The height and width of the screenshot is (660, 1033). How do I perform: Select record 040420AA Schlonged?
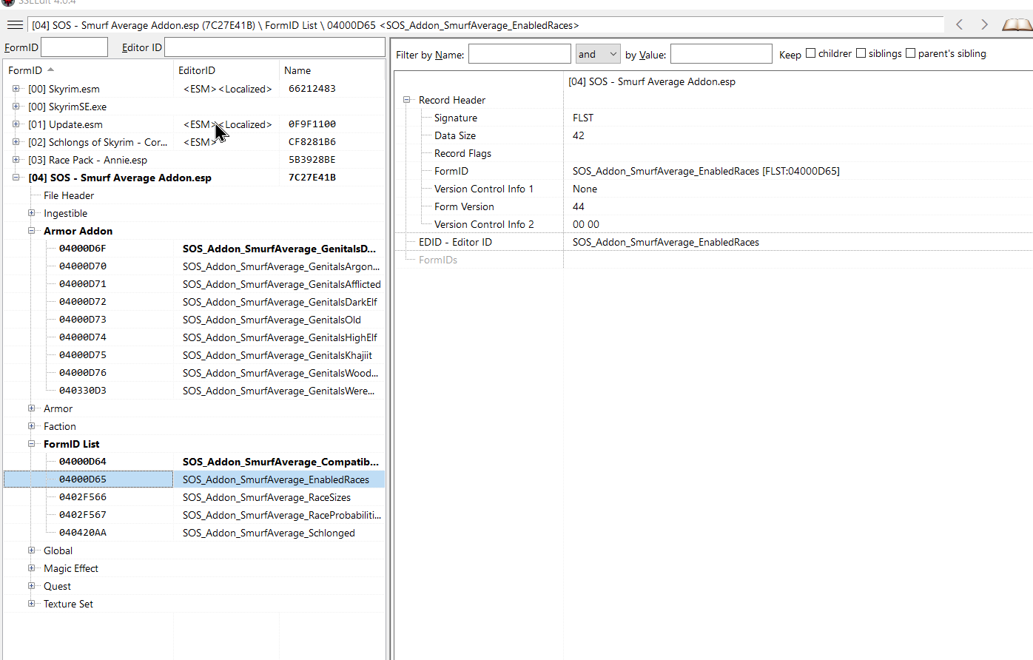(x=194, y=533)
